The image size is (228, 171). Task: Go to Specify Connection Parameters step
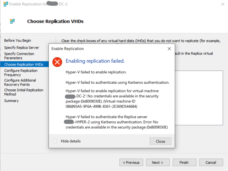[x=19, y=56]
